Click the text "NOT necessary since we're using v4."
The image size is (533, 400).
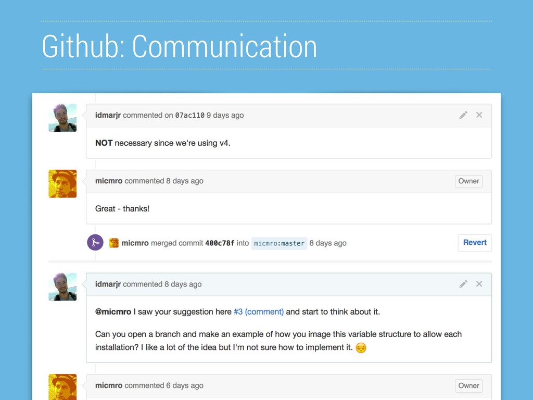point(163,143)
